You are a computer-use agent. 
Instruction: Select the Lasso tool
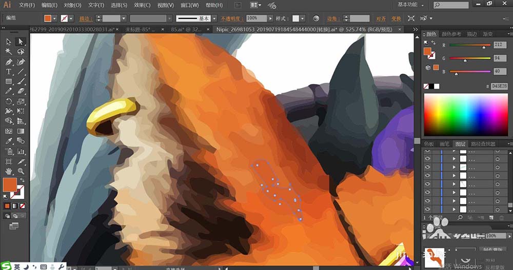21,52
